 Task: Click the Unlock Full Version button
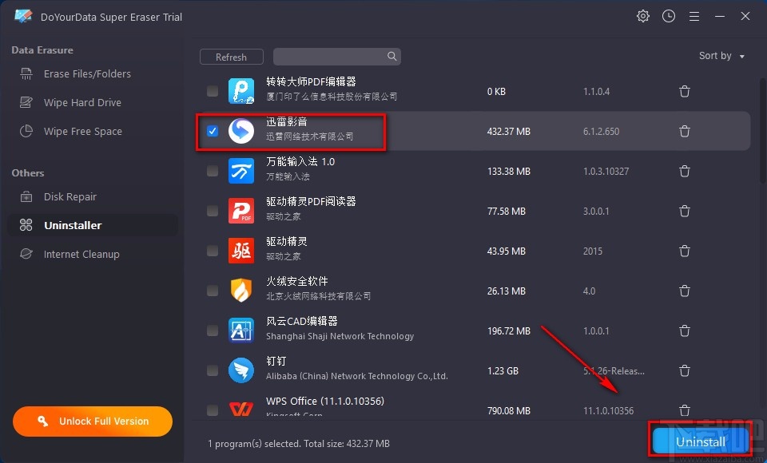coord(92,421)
